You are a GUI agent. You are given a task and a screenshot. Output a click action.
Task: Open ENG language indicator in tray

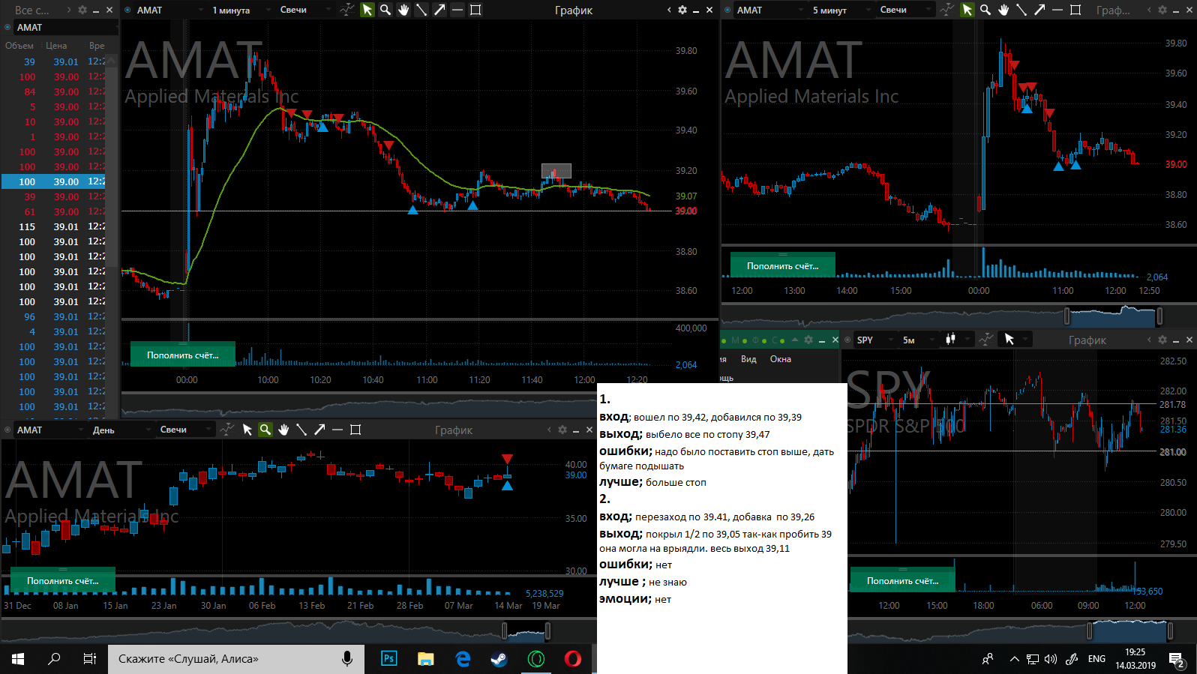pyautogui.click(x=1096, y=658)
